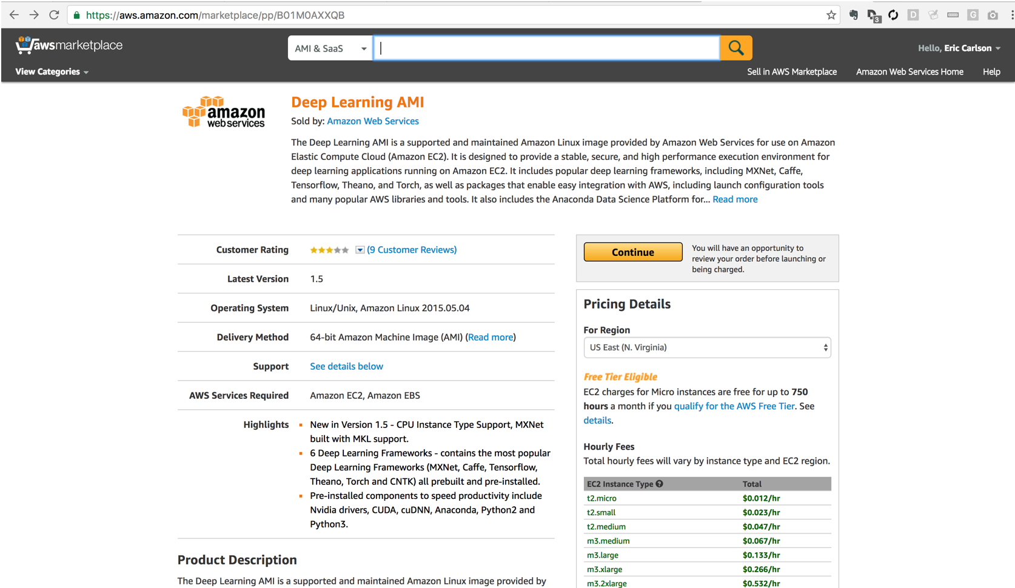Open the free tier details link
1015x588 pixels.
[597, 421]
